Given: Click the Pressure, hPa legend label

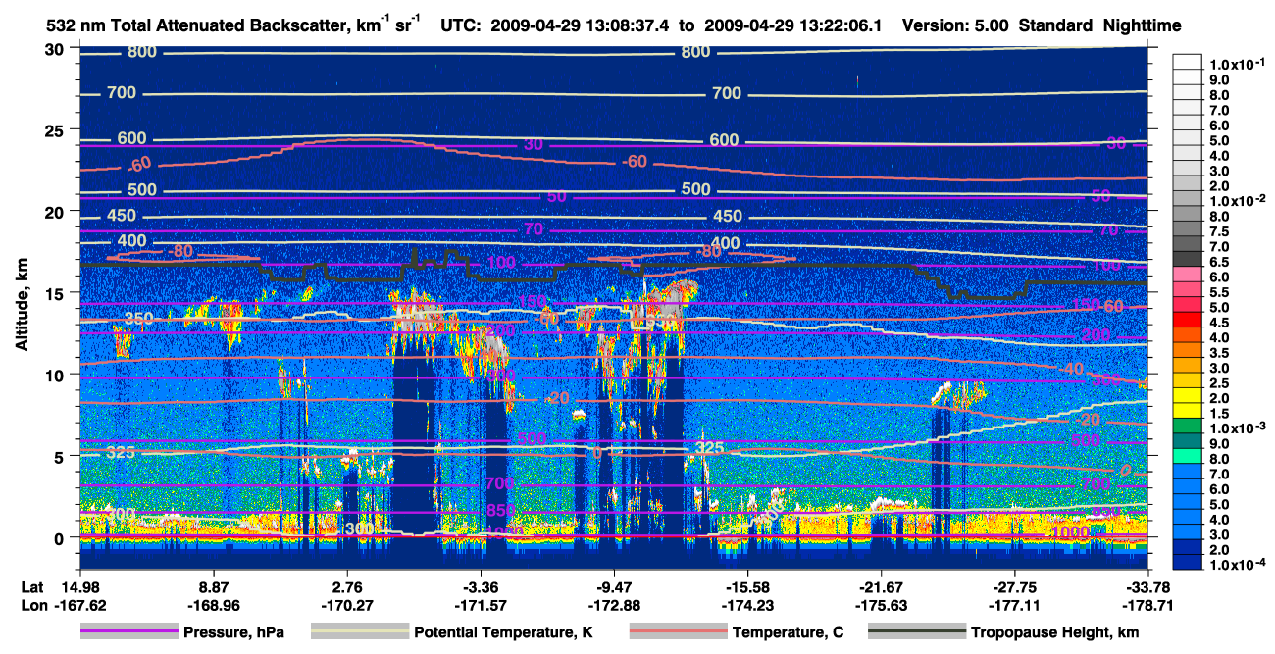Looking at the screenshot, I should pos(233,632).
